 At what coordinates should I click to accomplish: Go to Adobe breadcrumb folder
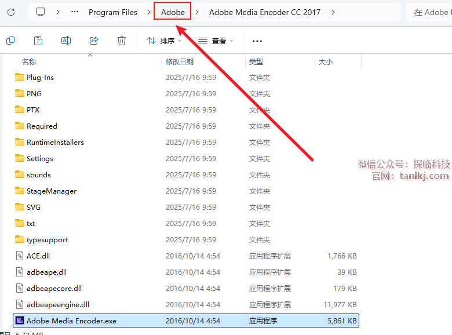(x=173, y=12)
